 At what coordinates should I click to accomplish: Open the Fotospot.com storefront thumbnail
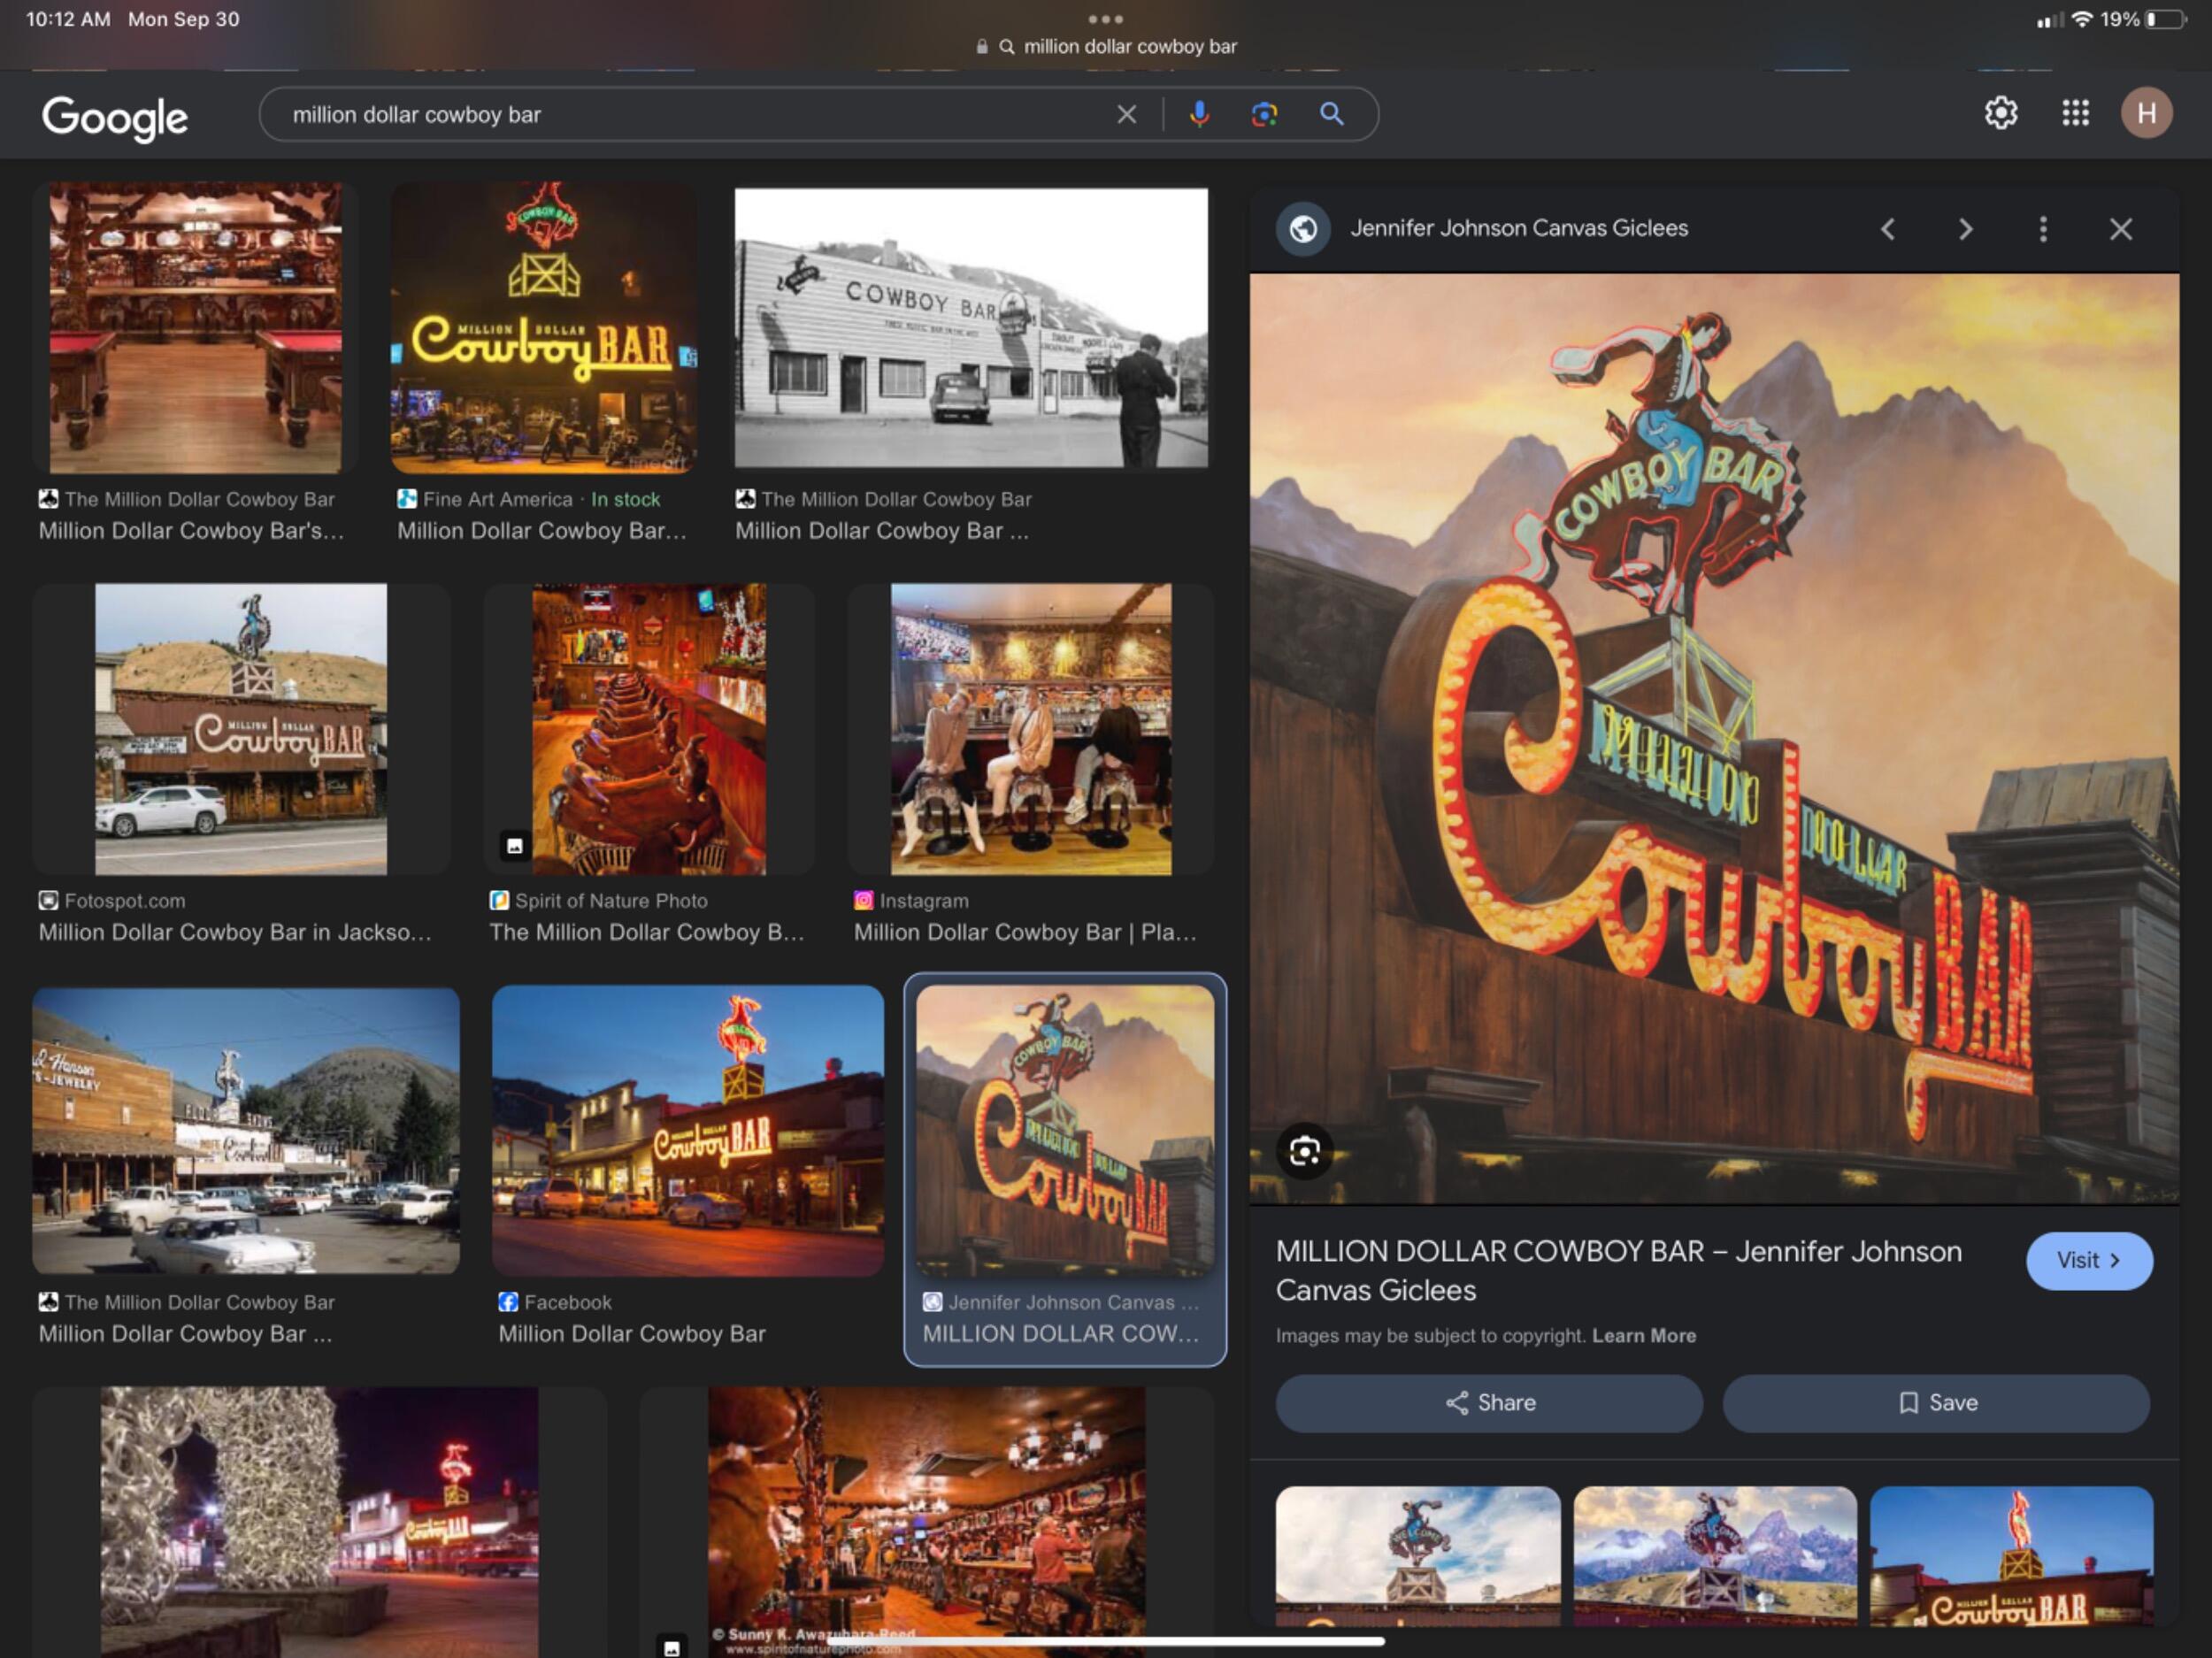(241, 729)
